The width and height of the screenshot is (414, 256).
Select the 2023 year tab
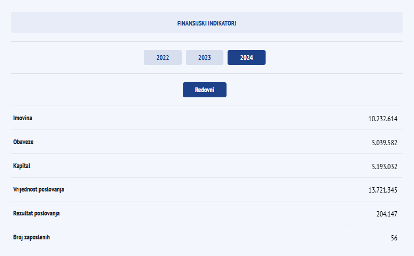[205, 58]
